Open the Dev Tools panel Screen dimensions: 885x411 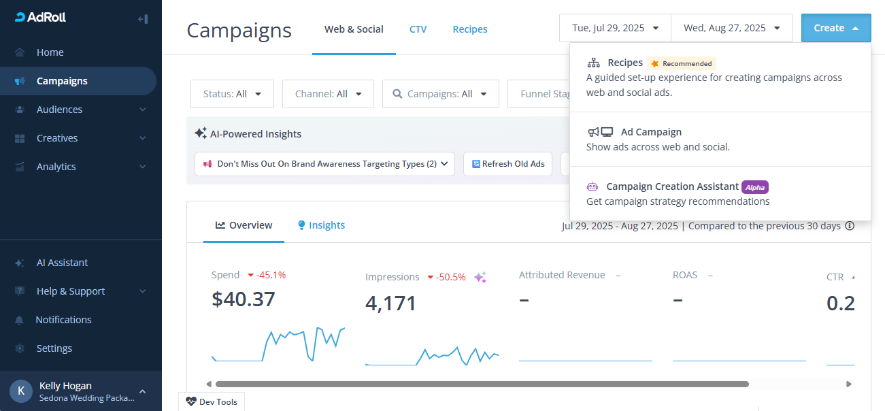pos(211,401)
